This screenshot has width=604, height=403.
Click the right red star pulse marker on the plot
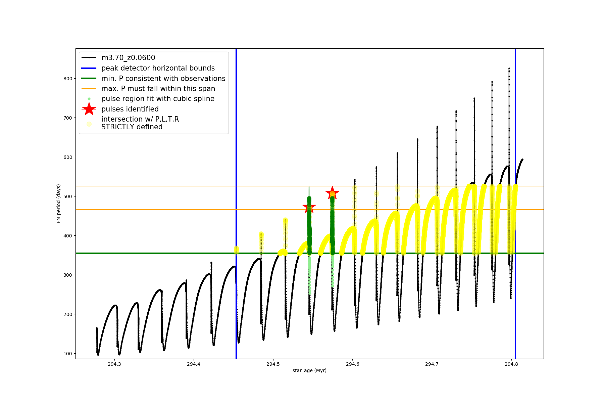pos(332,193)
